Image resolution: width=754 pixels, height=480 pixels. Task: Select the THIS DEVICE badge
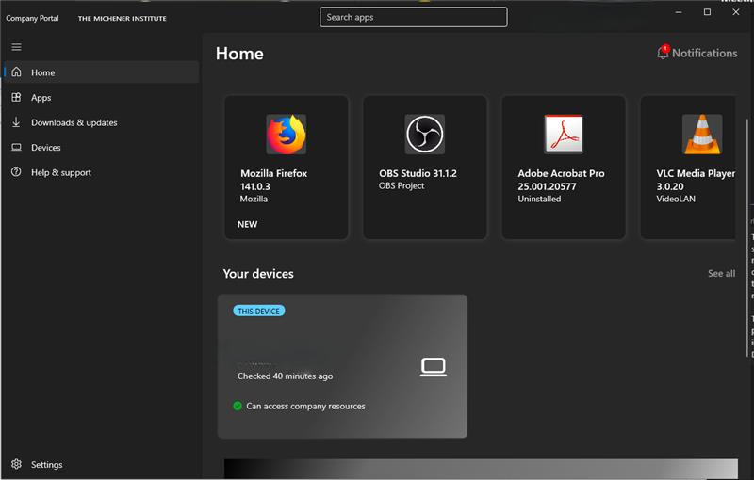click(x=258, y=311)
